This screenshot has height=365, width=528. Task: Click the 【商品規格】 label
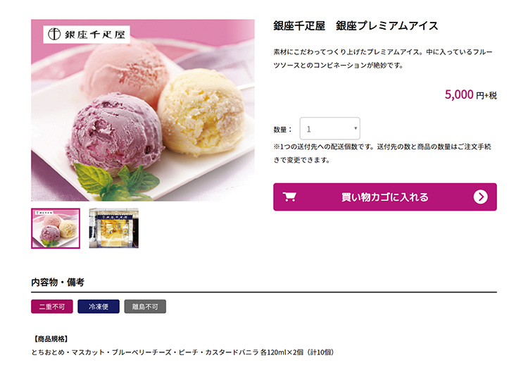(51, 339)
